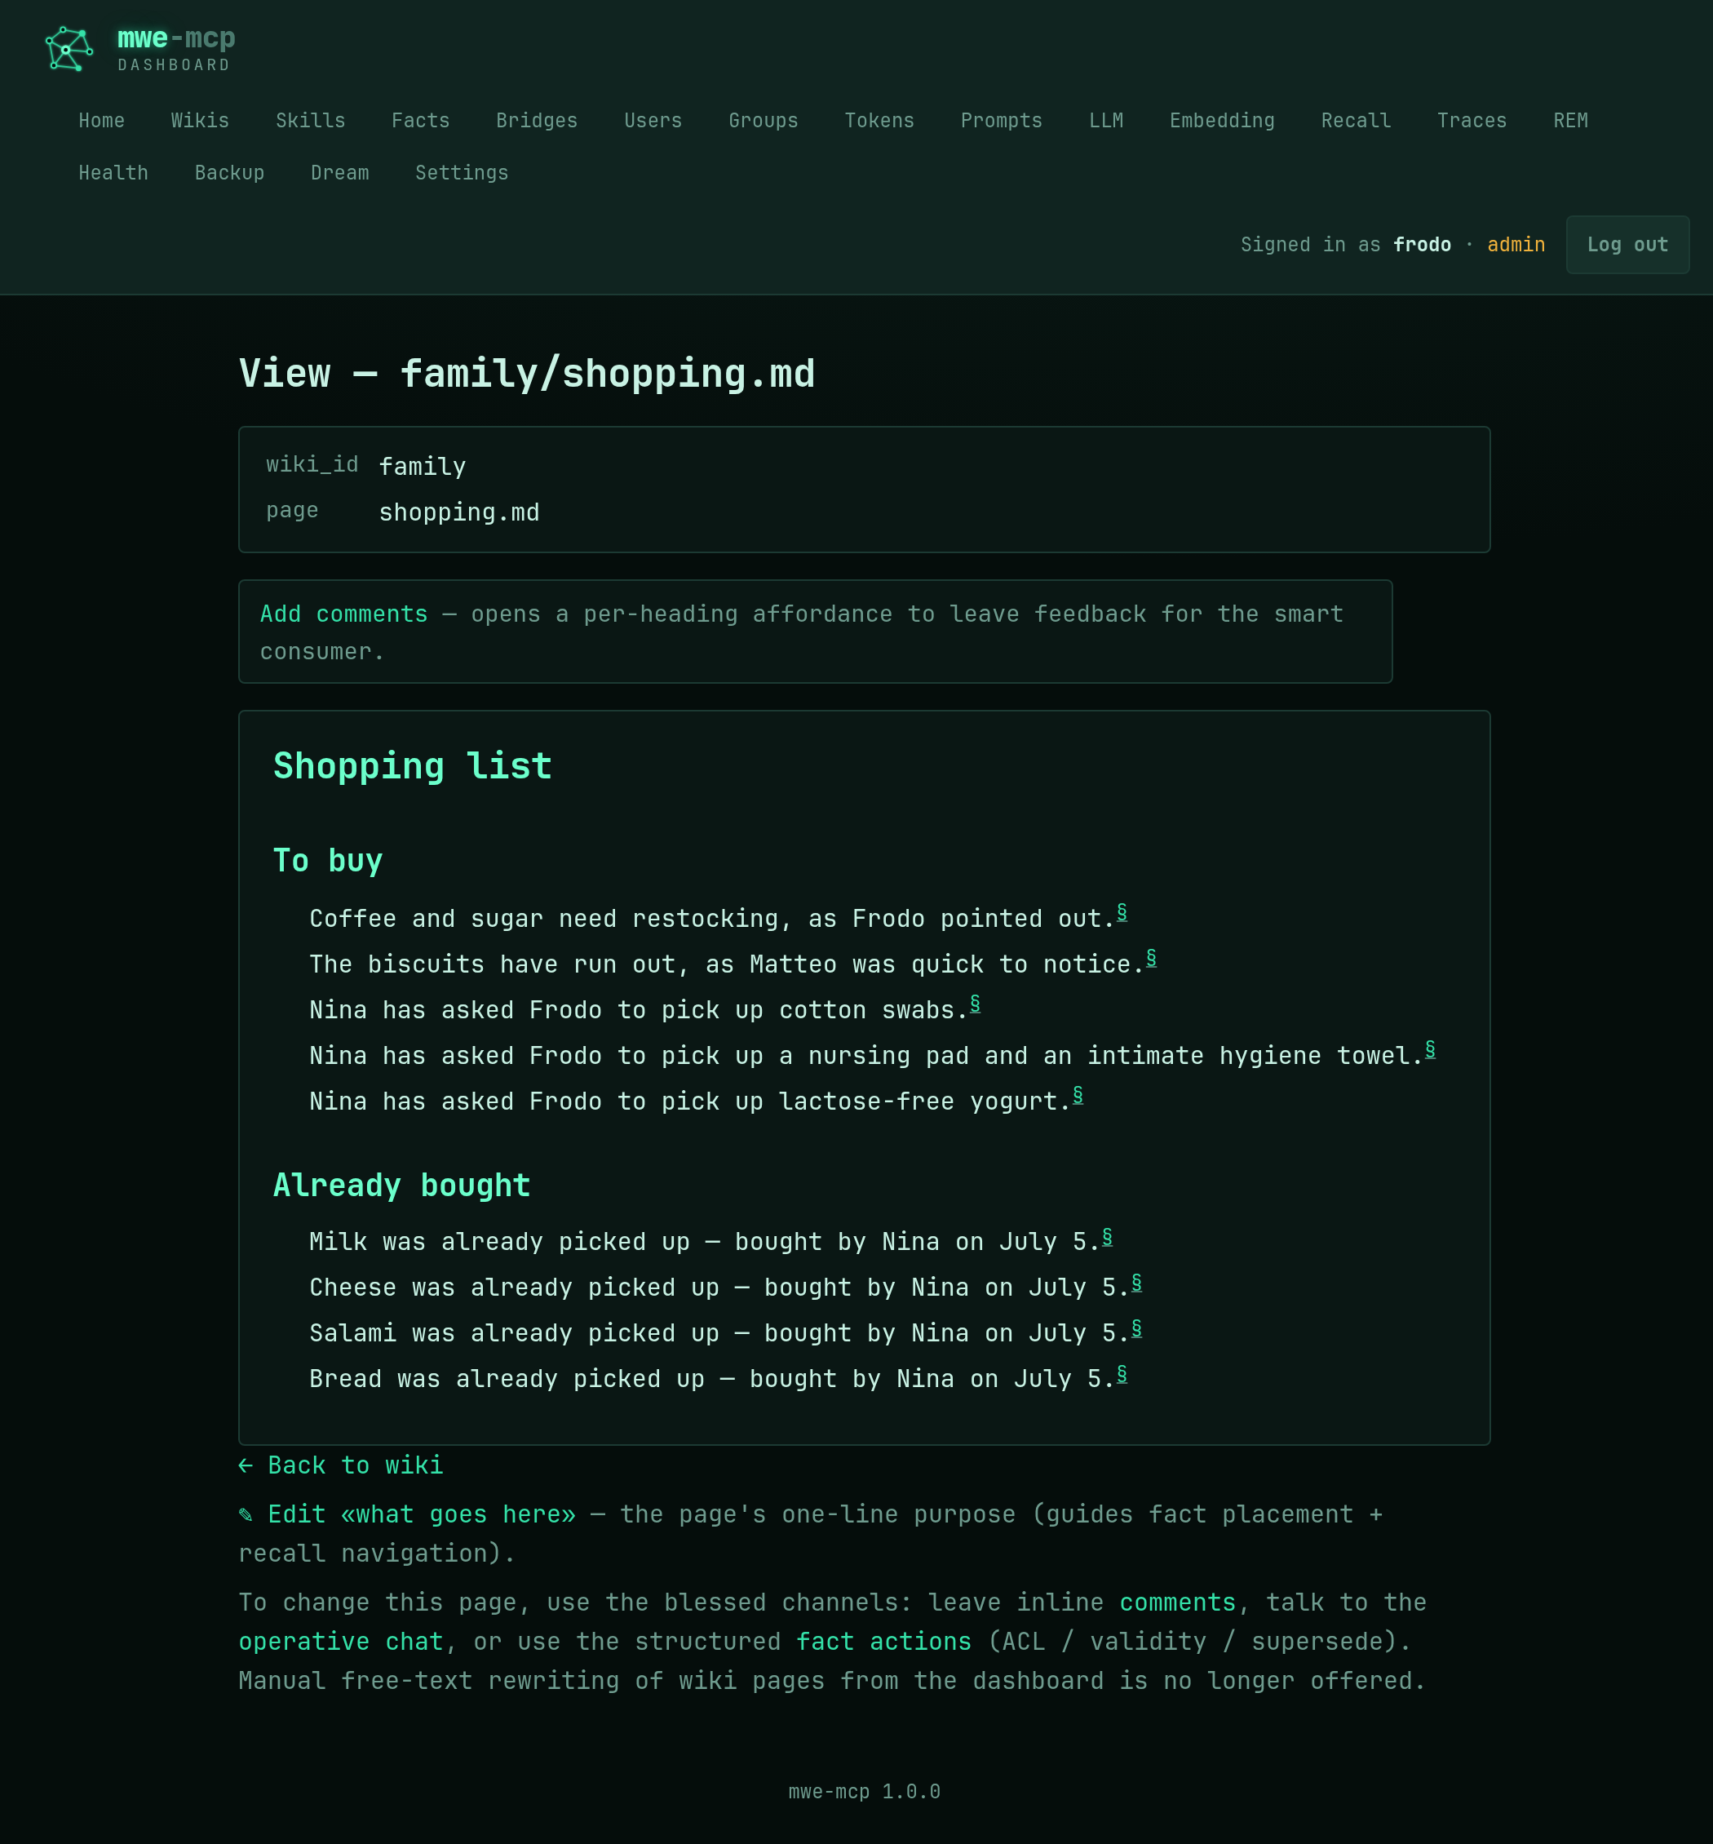Open the fact actions link
This screenshot has width=1713, height=1844.
pyautogui.click(x=883, y=1641)
